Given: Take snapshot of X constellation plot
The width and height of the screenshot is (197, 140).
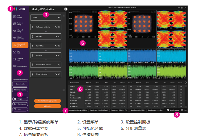Looking at the screenshot, I should click(x=93, y=12).
